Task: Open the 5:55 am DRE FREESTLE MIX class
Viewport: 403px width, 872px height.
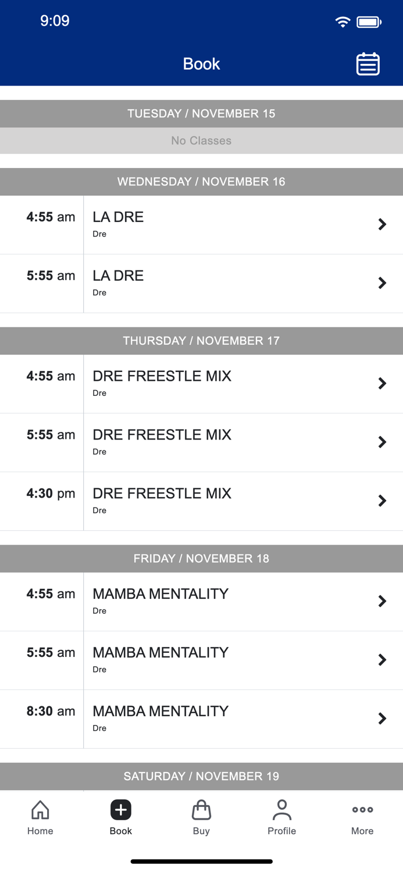Action: [x=201, y=442]
